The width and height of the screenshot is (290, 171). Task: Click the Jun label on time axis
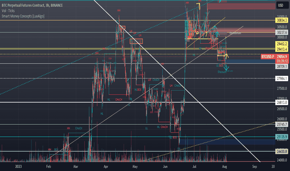165,167
